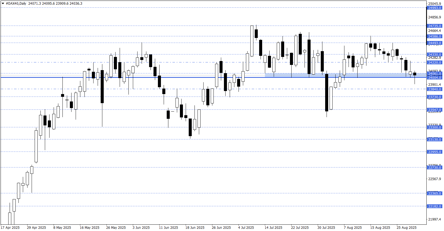Image resolution: width=444 pixels, height=231 pixels.
Task: Click the 23300.0 price label
Action: click(x=435, y=128)
